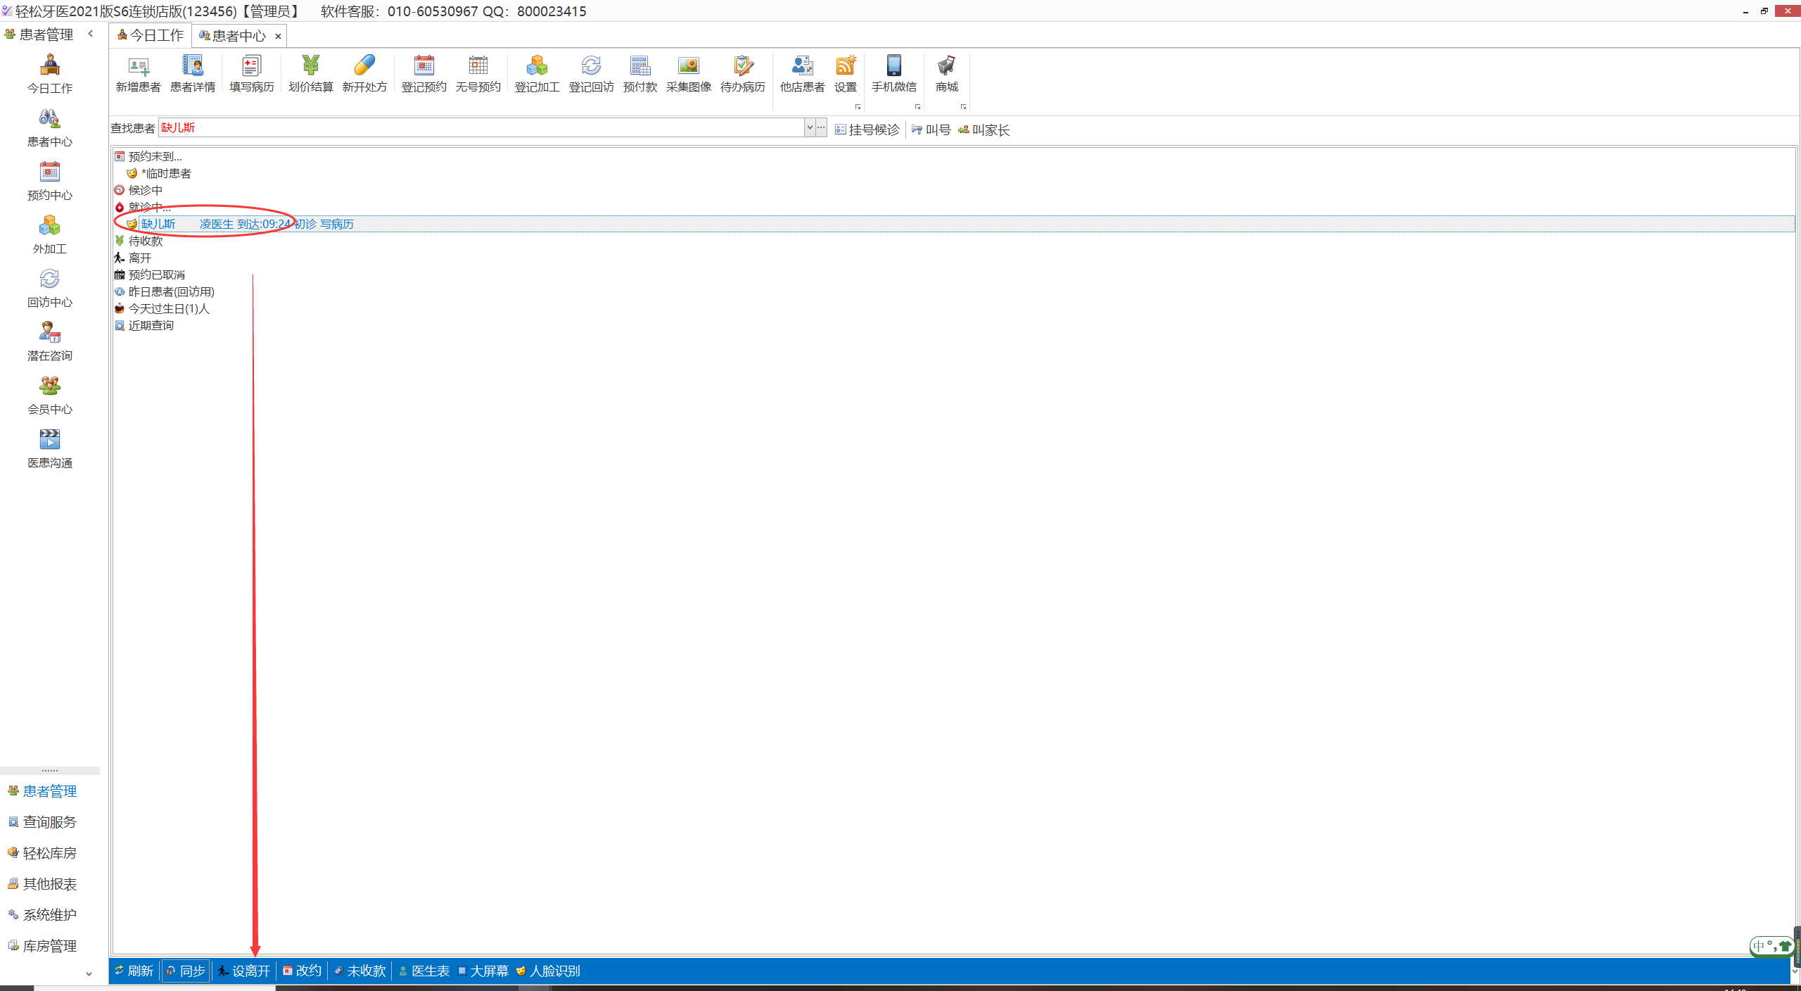1801x991 pixels.
Task: Click 改约 in bottom bar
Action: (x=303, y=971)
